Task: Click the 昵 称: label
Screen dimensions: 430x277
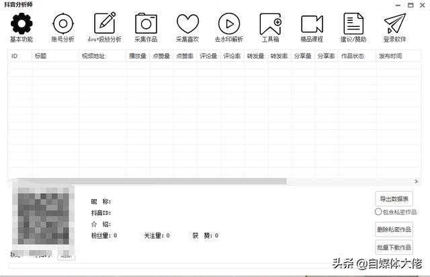Action: pos(101,202)
